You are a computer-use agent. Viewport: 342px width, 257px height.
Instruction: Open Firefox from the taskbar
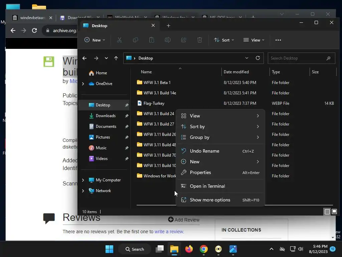click(189, 249)
